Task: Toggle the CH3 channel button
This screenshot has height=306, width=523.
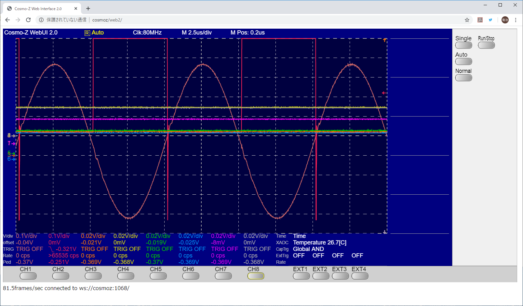Action: [x=93, y=276]
